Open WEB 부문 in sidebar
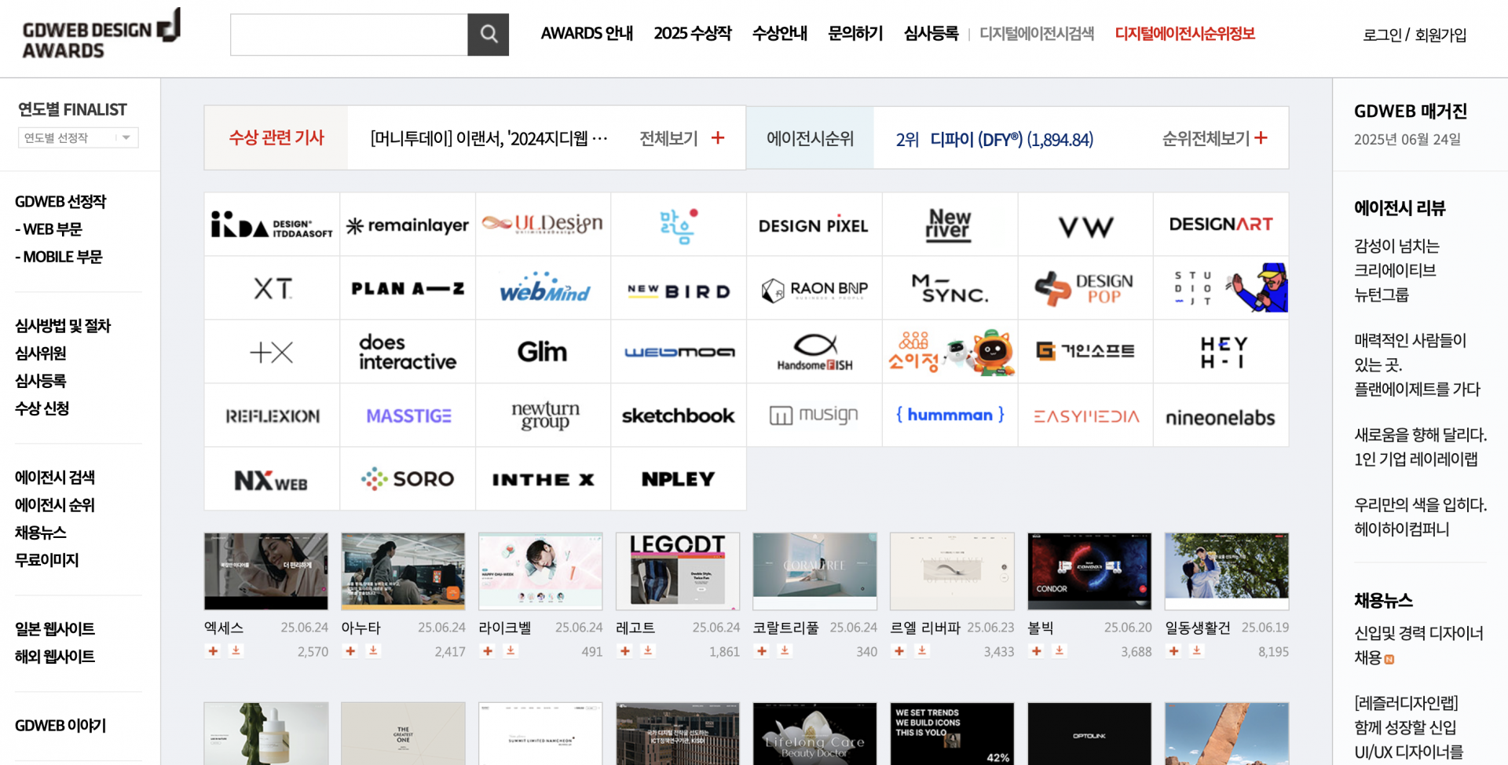This screenshot has height=765, width=1508. pyautogui.click(x=49, y=229)
